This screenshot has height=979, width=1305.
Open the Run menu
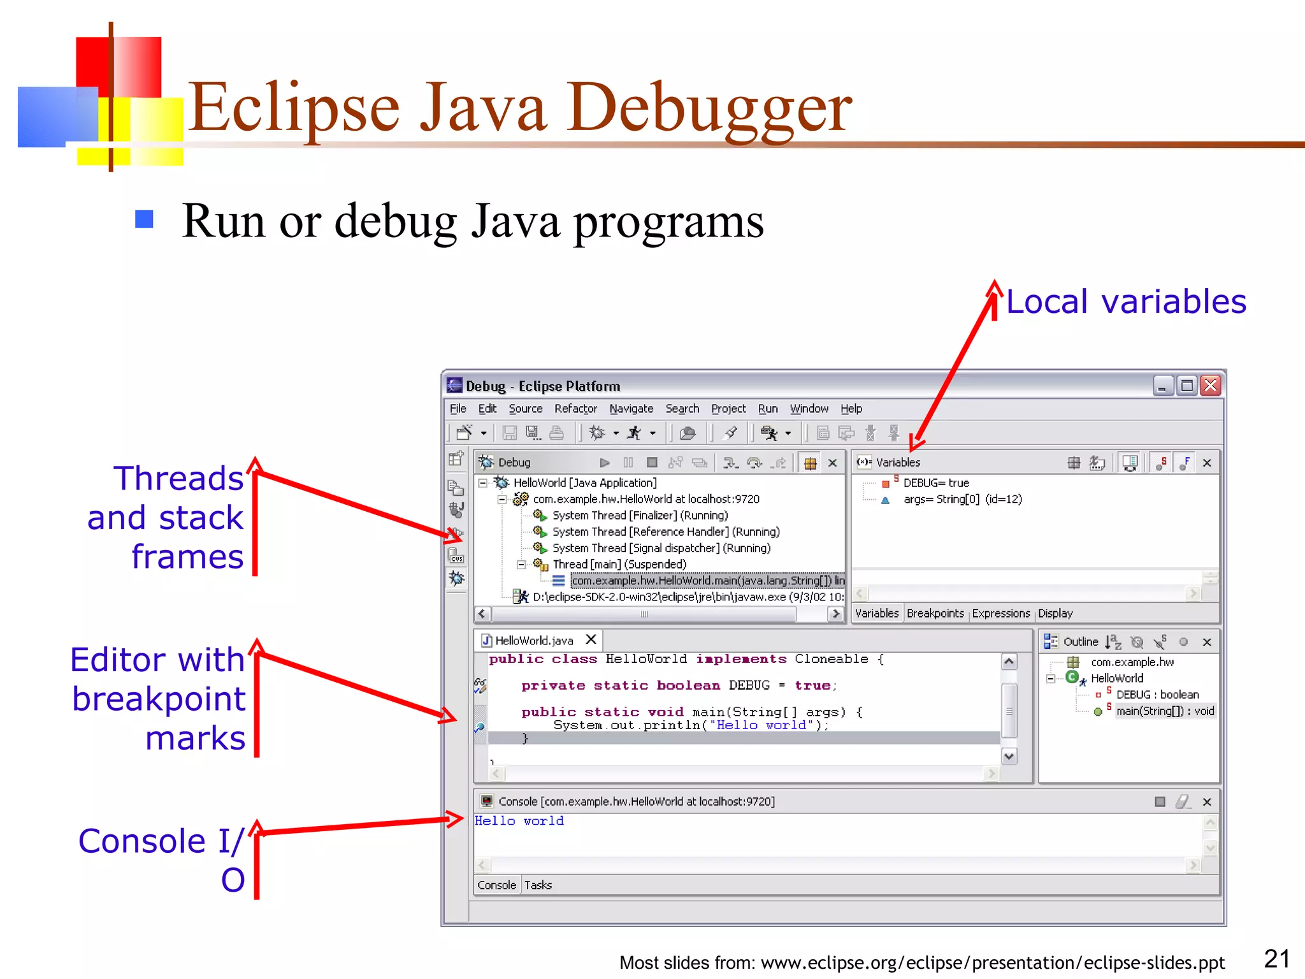coord(768,409)
